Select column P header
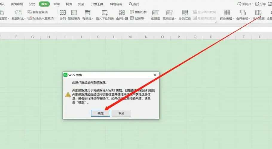The height and width of the screenshot is (149, 272). point(179,37)
